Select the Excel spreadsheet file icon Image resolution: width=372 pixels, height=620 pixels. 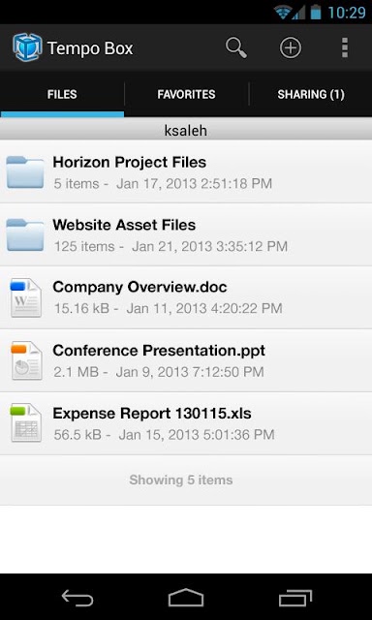(x=26, y=422)
